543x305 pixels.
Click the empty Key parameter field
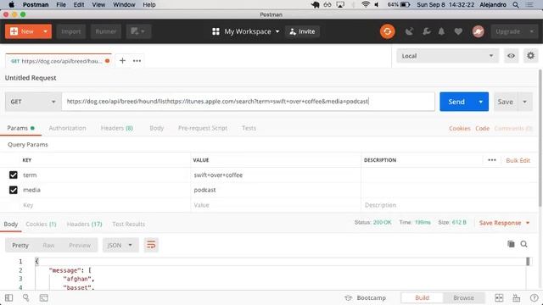point(105,205)
